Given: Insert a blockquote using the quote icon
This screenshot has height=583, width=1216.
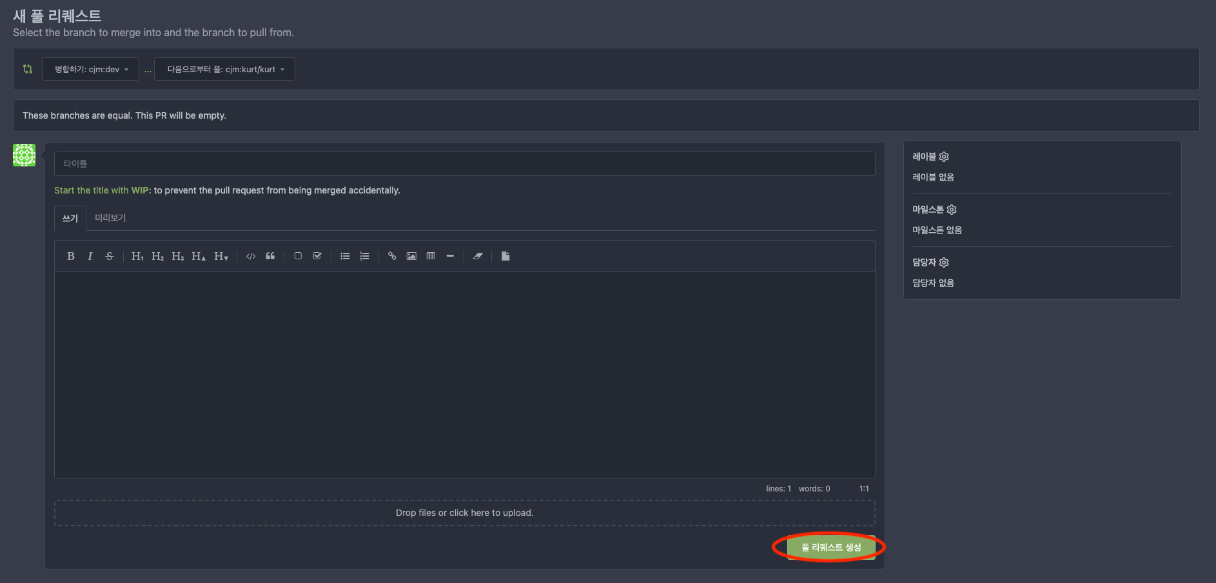Looking at the screenshot, I should tap(270, 256).
